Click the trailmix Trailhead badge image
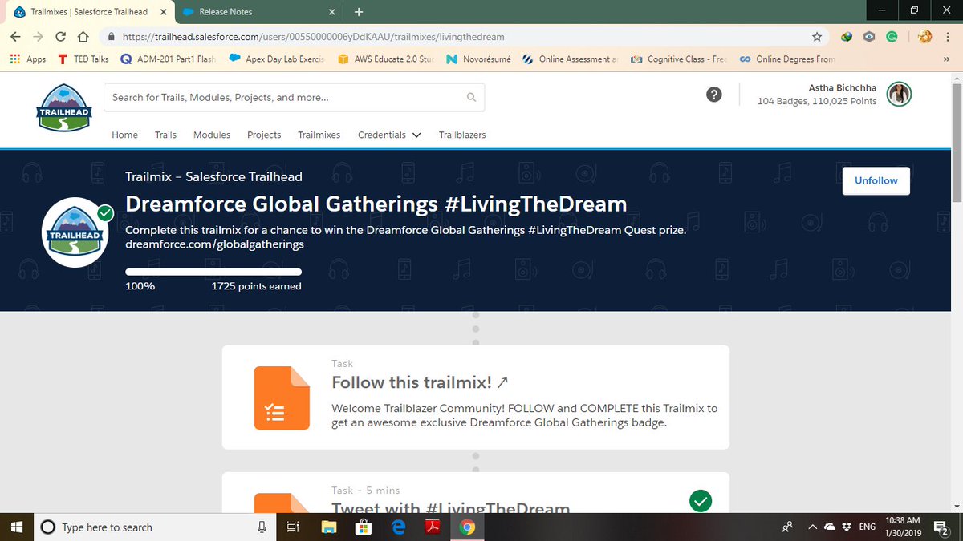 pos(75,233)
